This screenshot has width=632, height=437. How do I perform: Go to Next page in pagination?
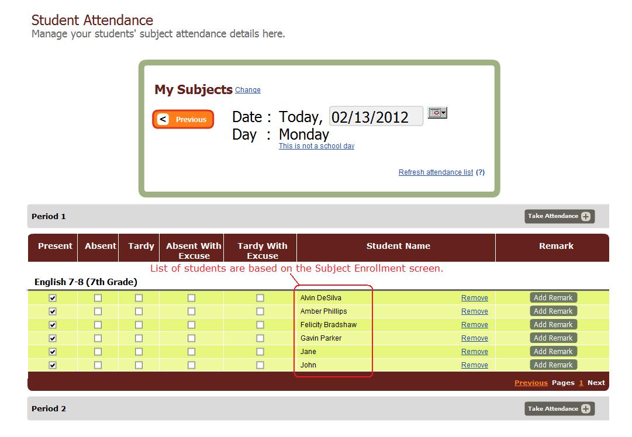coord(596,383)
